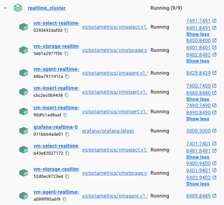Open port 8401:8401 link
The height and width of the screenshot is (205, 224).
coord(198,47)
